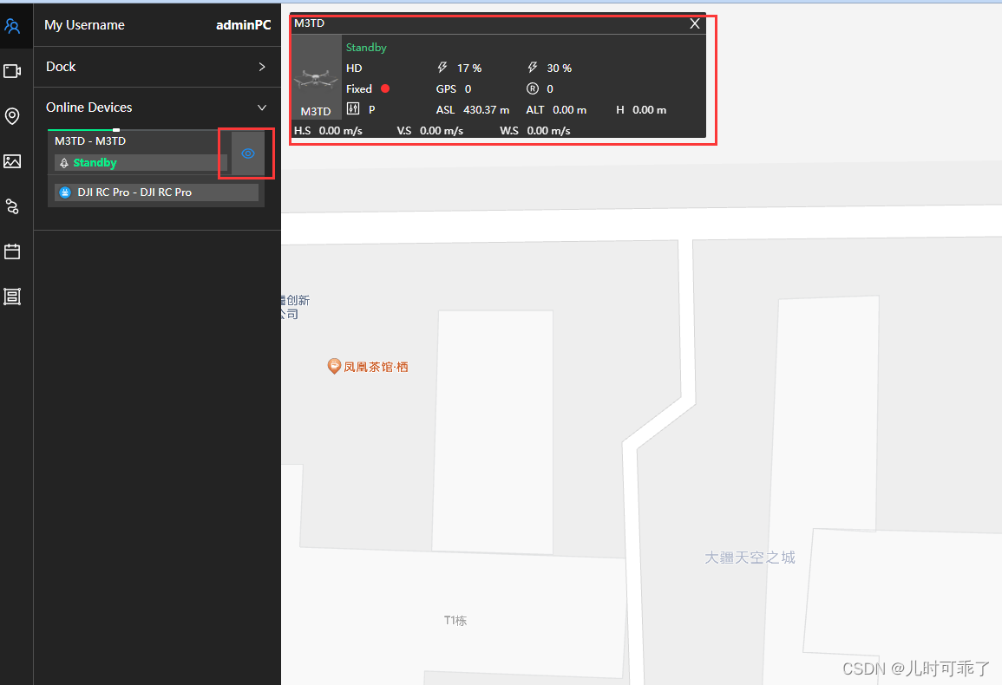Viewport: 1002px width, 685px height.
Task: Click the T1栋 building label
Action: (455, 621)
